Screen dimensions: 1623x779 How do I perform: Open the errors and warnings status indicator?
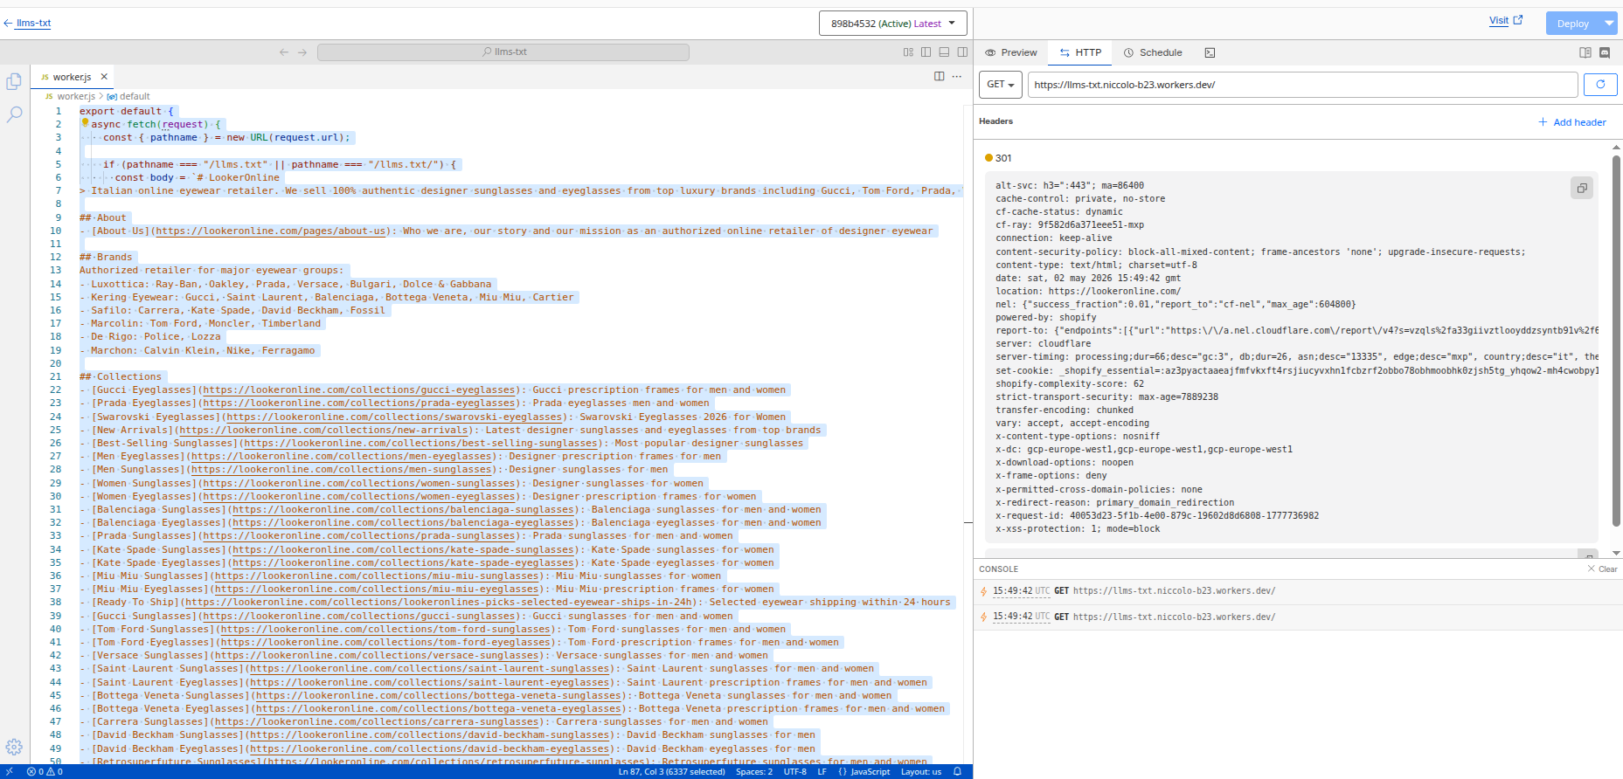coord(45,772)
